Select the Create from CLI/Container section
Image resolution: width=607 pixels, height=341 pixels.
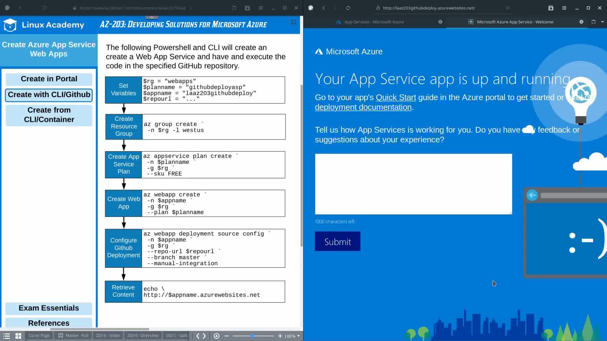click(49, 115)
